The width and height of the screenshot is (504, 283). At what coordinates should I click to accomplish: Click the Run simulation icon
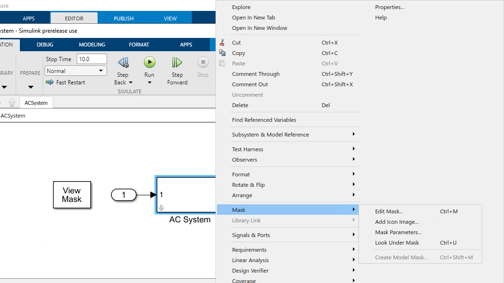pyautogui.click(x=149, y=62)
